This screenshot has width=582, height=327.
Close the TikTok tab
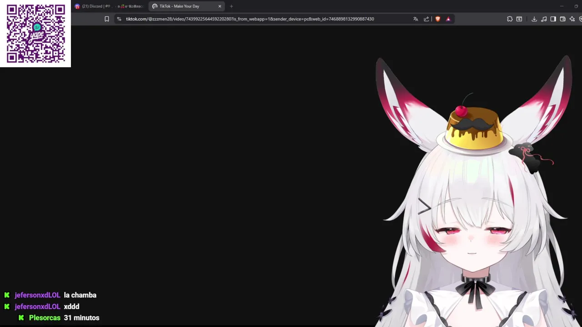coord(220,6)
